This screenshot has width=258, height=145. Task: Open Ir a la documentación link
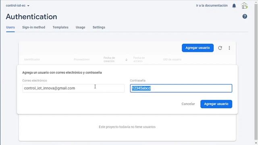(x=212, y=5)
